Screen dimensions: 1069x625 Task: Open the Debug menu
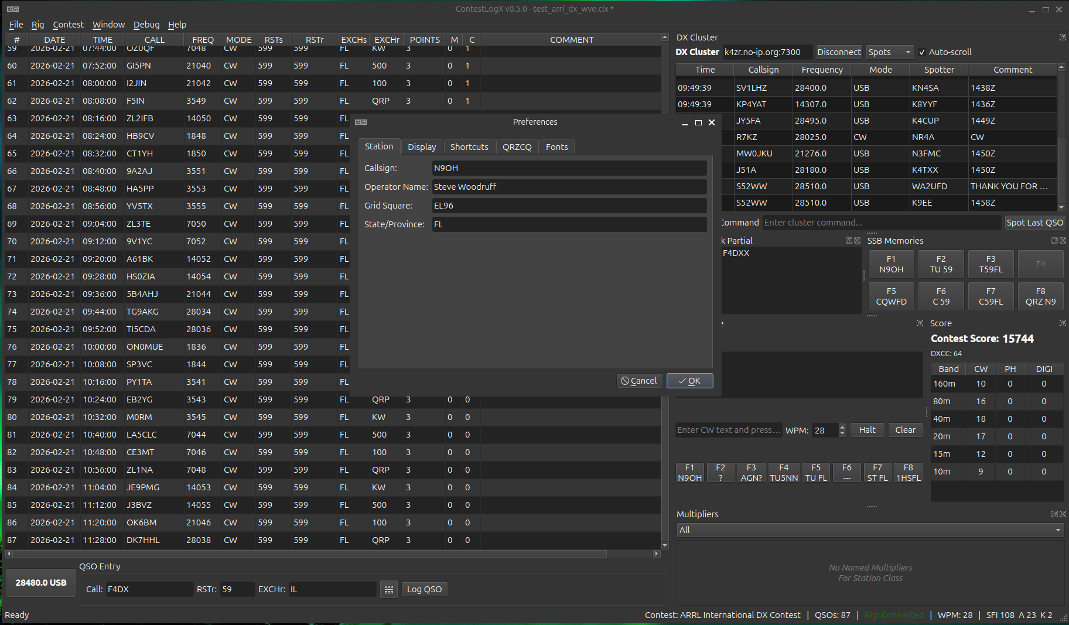point(146,25)
